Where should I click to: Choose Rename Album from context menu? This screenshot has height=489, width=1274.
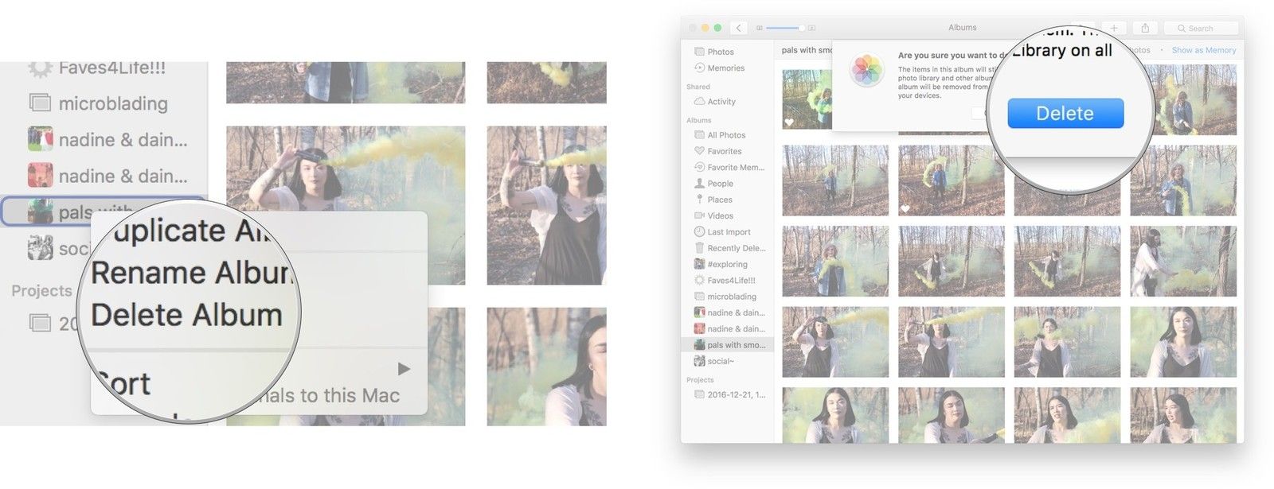click(191, 273)
